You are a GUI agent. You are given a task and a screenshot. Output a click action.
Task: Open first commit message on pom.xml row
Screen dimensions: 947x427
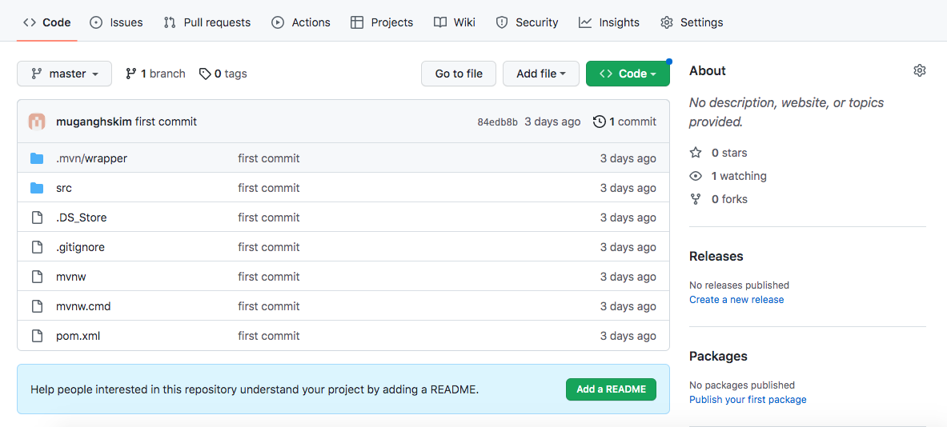pos(269,336)
